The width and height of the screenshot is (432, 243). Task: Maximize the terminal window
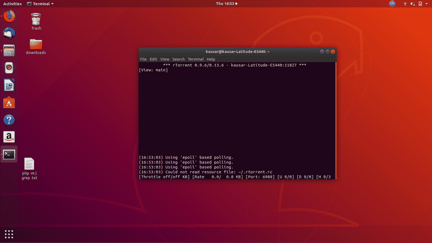[x=327, y=51]
